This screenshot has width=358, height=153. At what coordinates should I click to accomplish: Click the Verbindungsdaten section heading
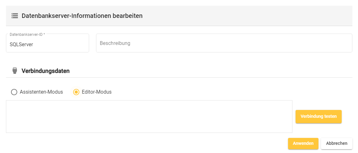pos(45,71)
